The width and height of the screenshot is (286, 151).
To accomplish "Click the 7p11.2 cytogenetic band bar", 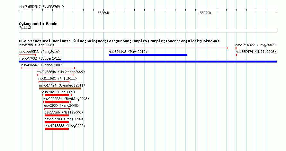I will pos(148,31).
